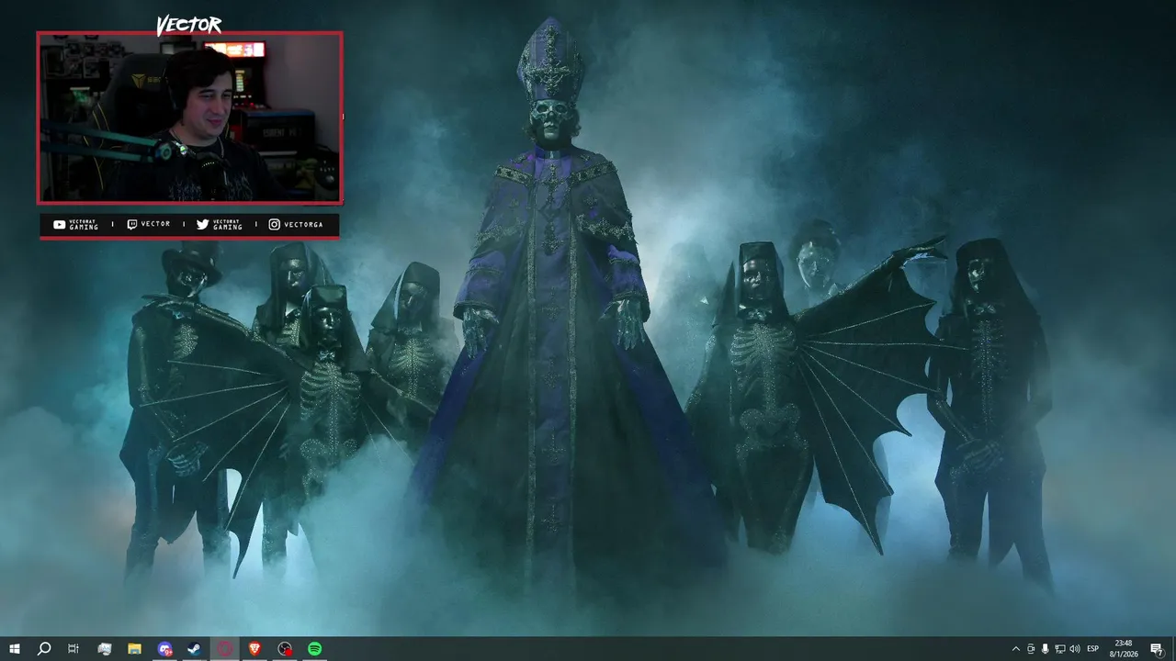
Task: Open File Explorer from the taskbar
Action: [134, 649]
